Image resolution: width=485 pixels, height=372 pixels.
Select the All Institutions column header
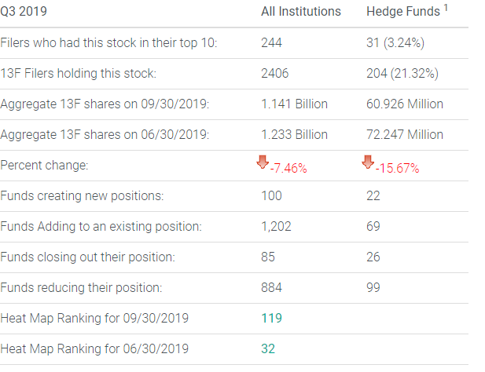[301, 12]
